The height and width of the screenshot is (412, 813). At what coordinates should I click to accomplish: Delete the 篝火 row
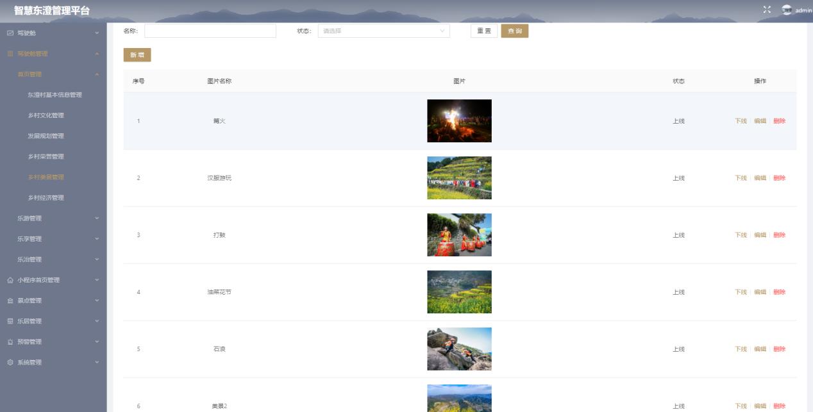click(779, 121)
